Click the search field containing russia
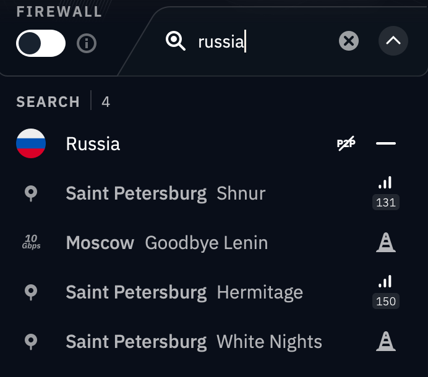 pos(260,41)
